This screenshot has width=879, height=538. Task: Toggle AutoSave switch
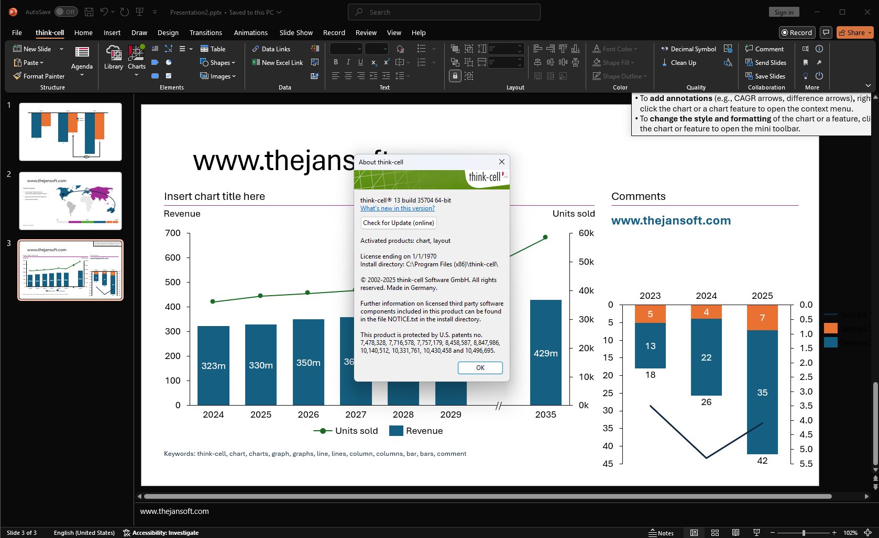pos(66,12)
